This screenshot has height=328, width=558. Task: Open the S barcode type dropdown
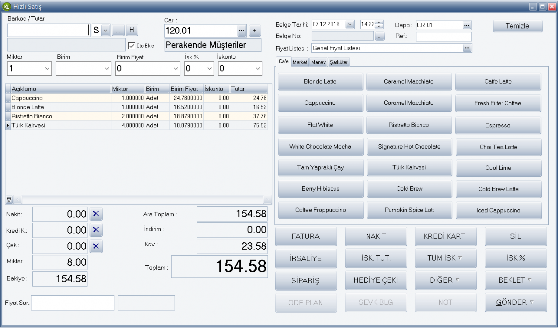[x=105, y=30]
